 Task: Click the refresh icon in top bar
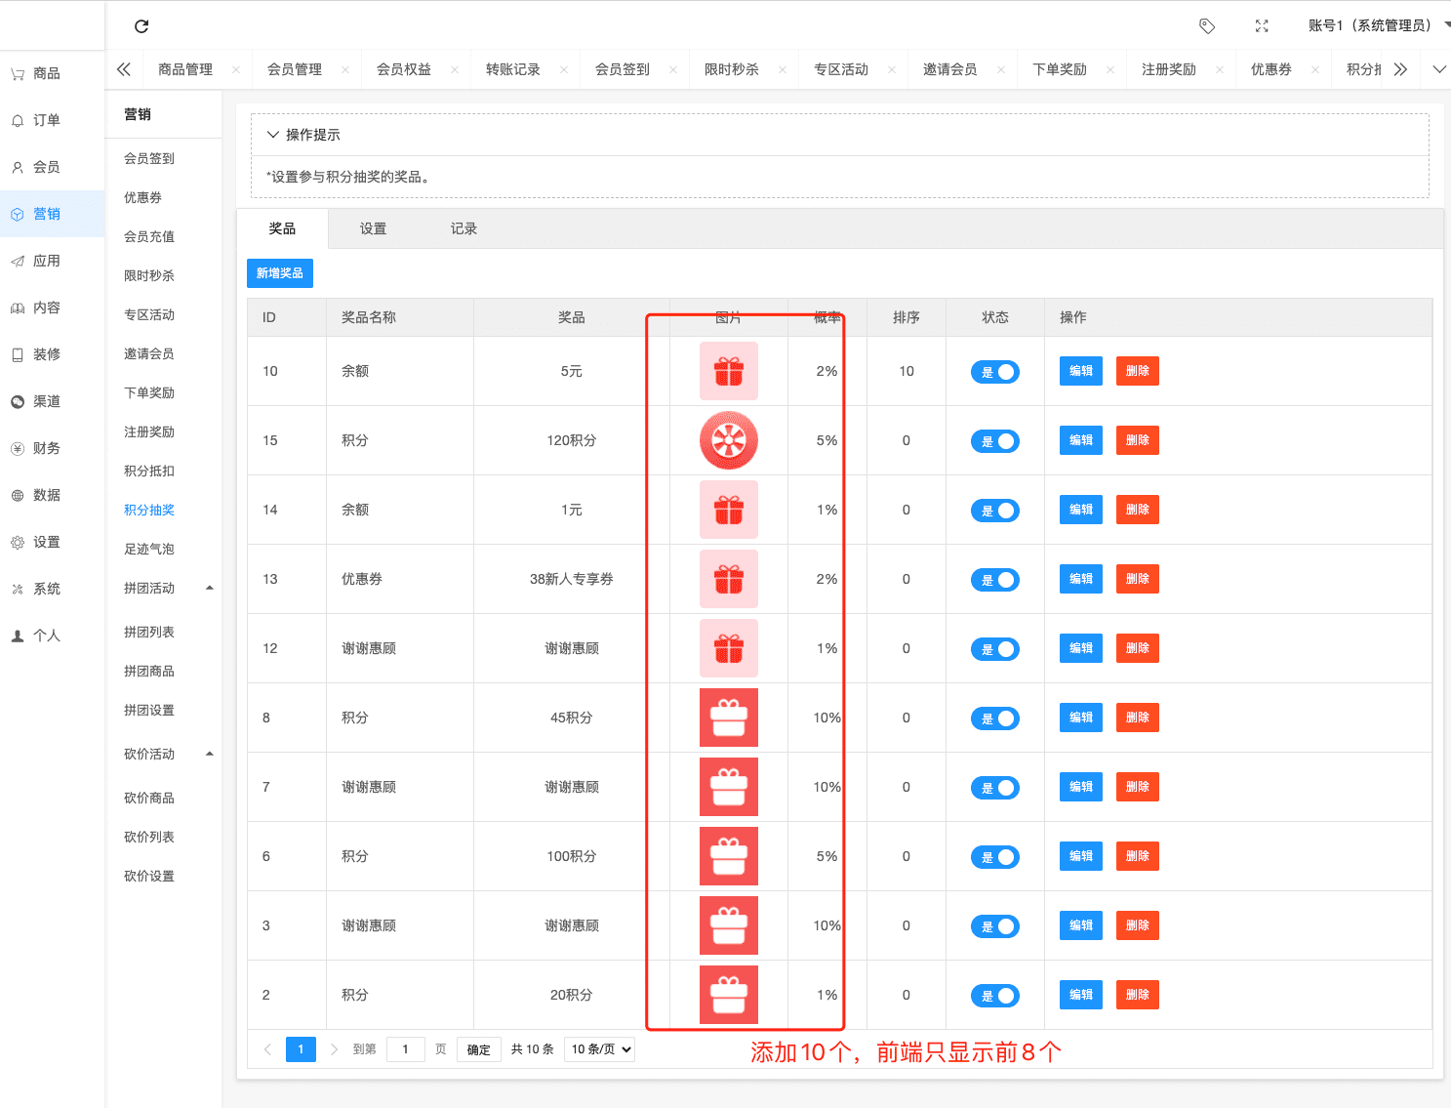point(141,26)
